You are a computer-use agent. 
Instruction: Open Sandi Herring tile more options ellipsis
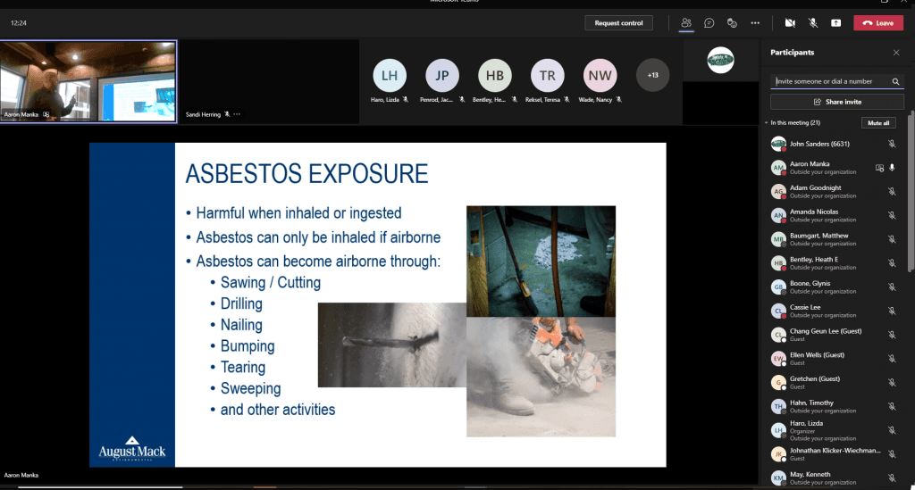237,114
